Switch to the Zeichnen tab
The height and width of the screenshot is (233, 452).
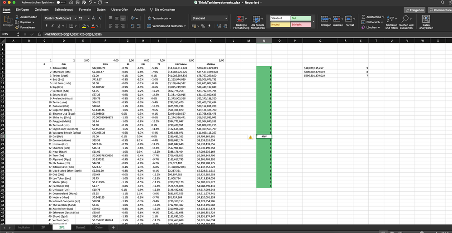[x=42, y=10]
